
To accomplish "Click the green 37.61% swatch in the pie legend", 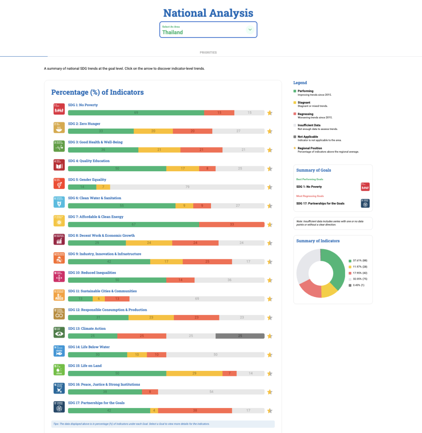I will [350, 261].
